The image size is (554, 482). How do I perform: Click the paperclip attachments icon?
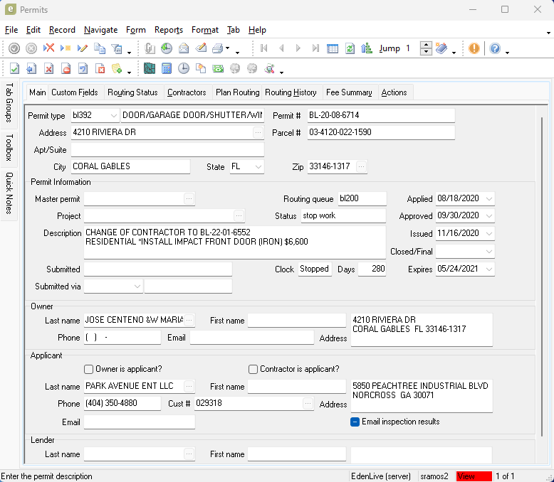tap(150, 48)
